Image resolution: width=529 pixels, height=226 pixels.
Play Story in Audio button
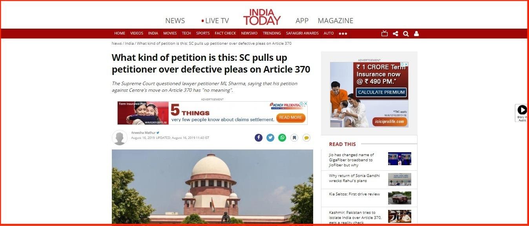tap(522, 113)
